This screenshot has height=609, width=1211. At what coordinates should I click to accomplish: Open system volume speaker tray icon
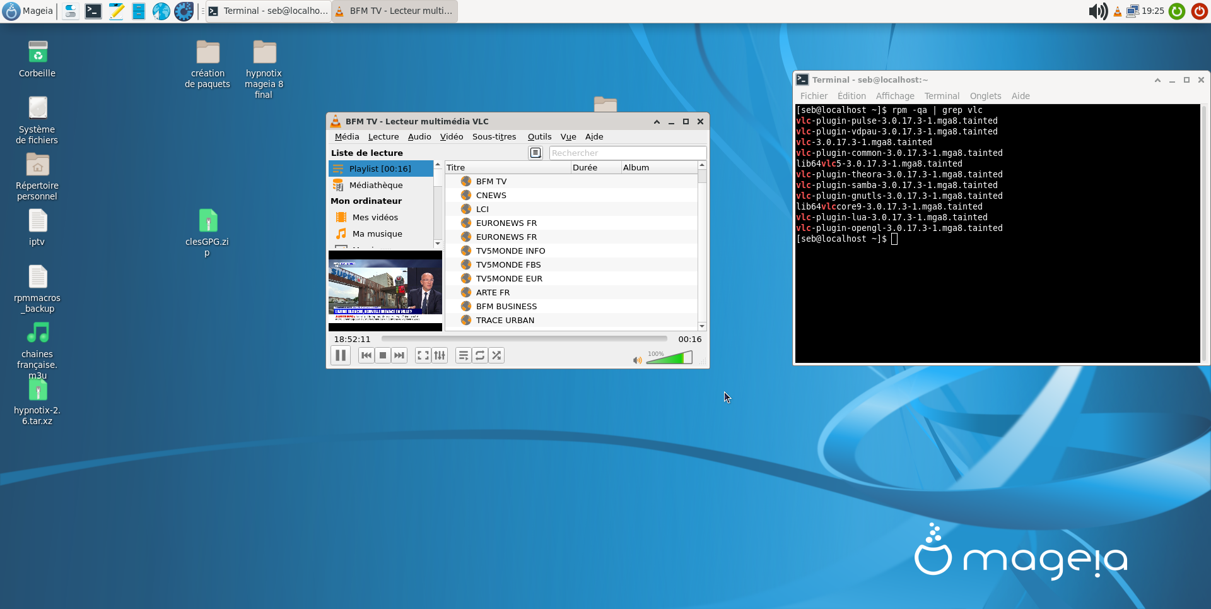[x=1098, y=11]
